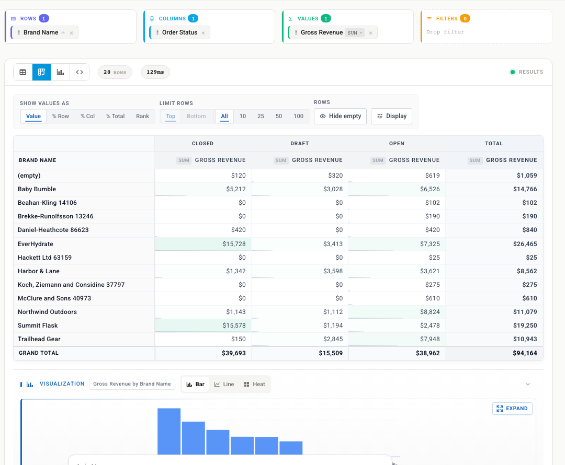Open the Display options button
Image resolution: width=565 pixels, height=465 pixels.
coord(392,116)
